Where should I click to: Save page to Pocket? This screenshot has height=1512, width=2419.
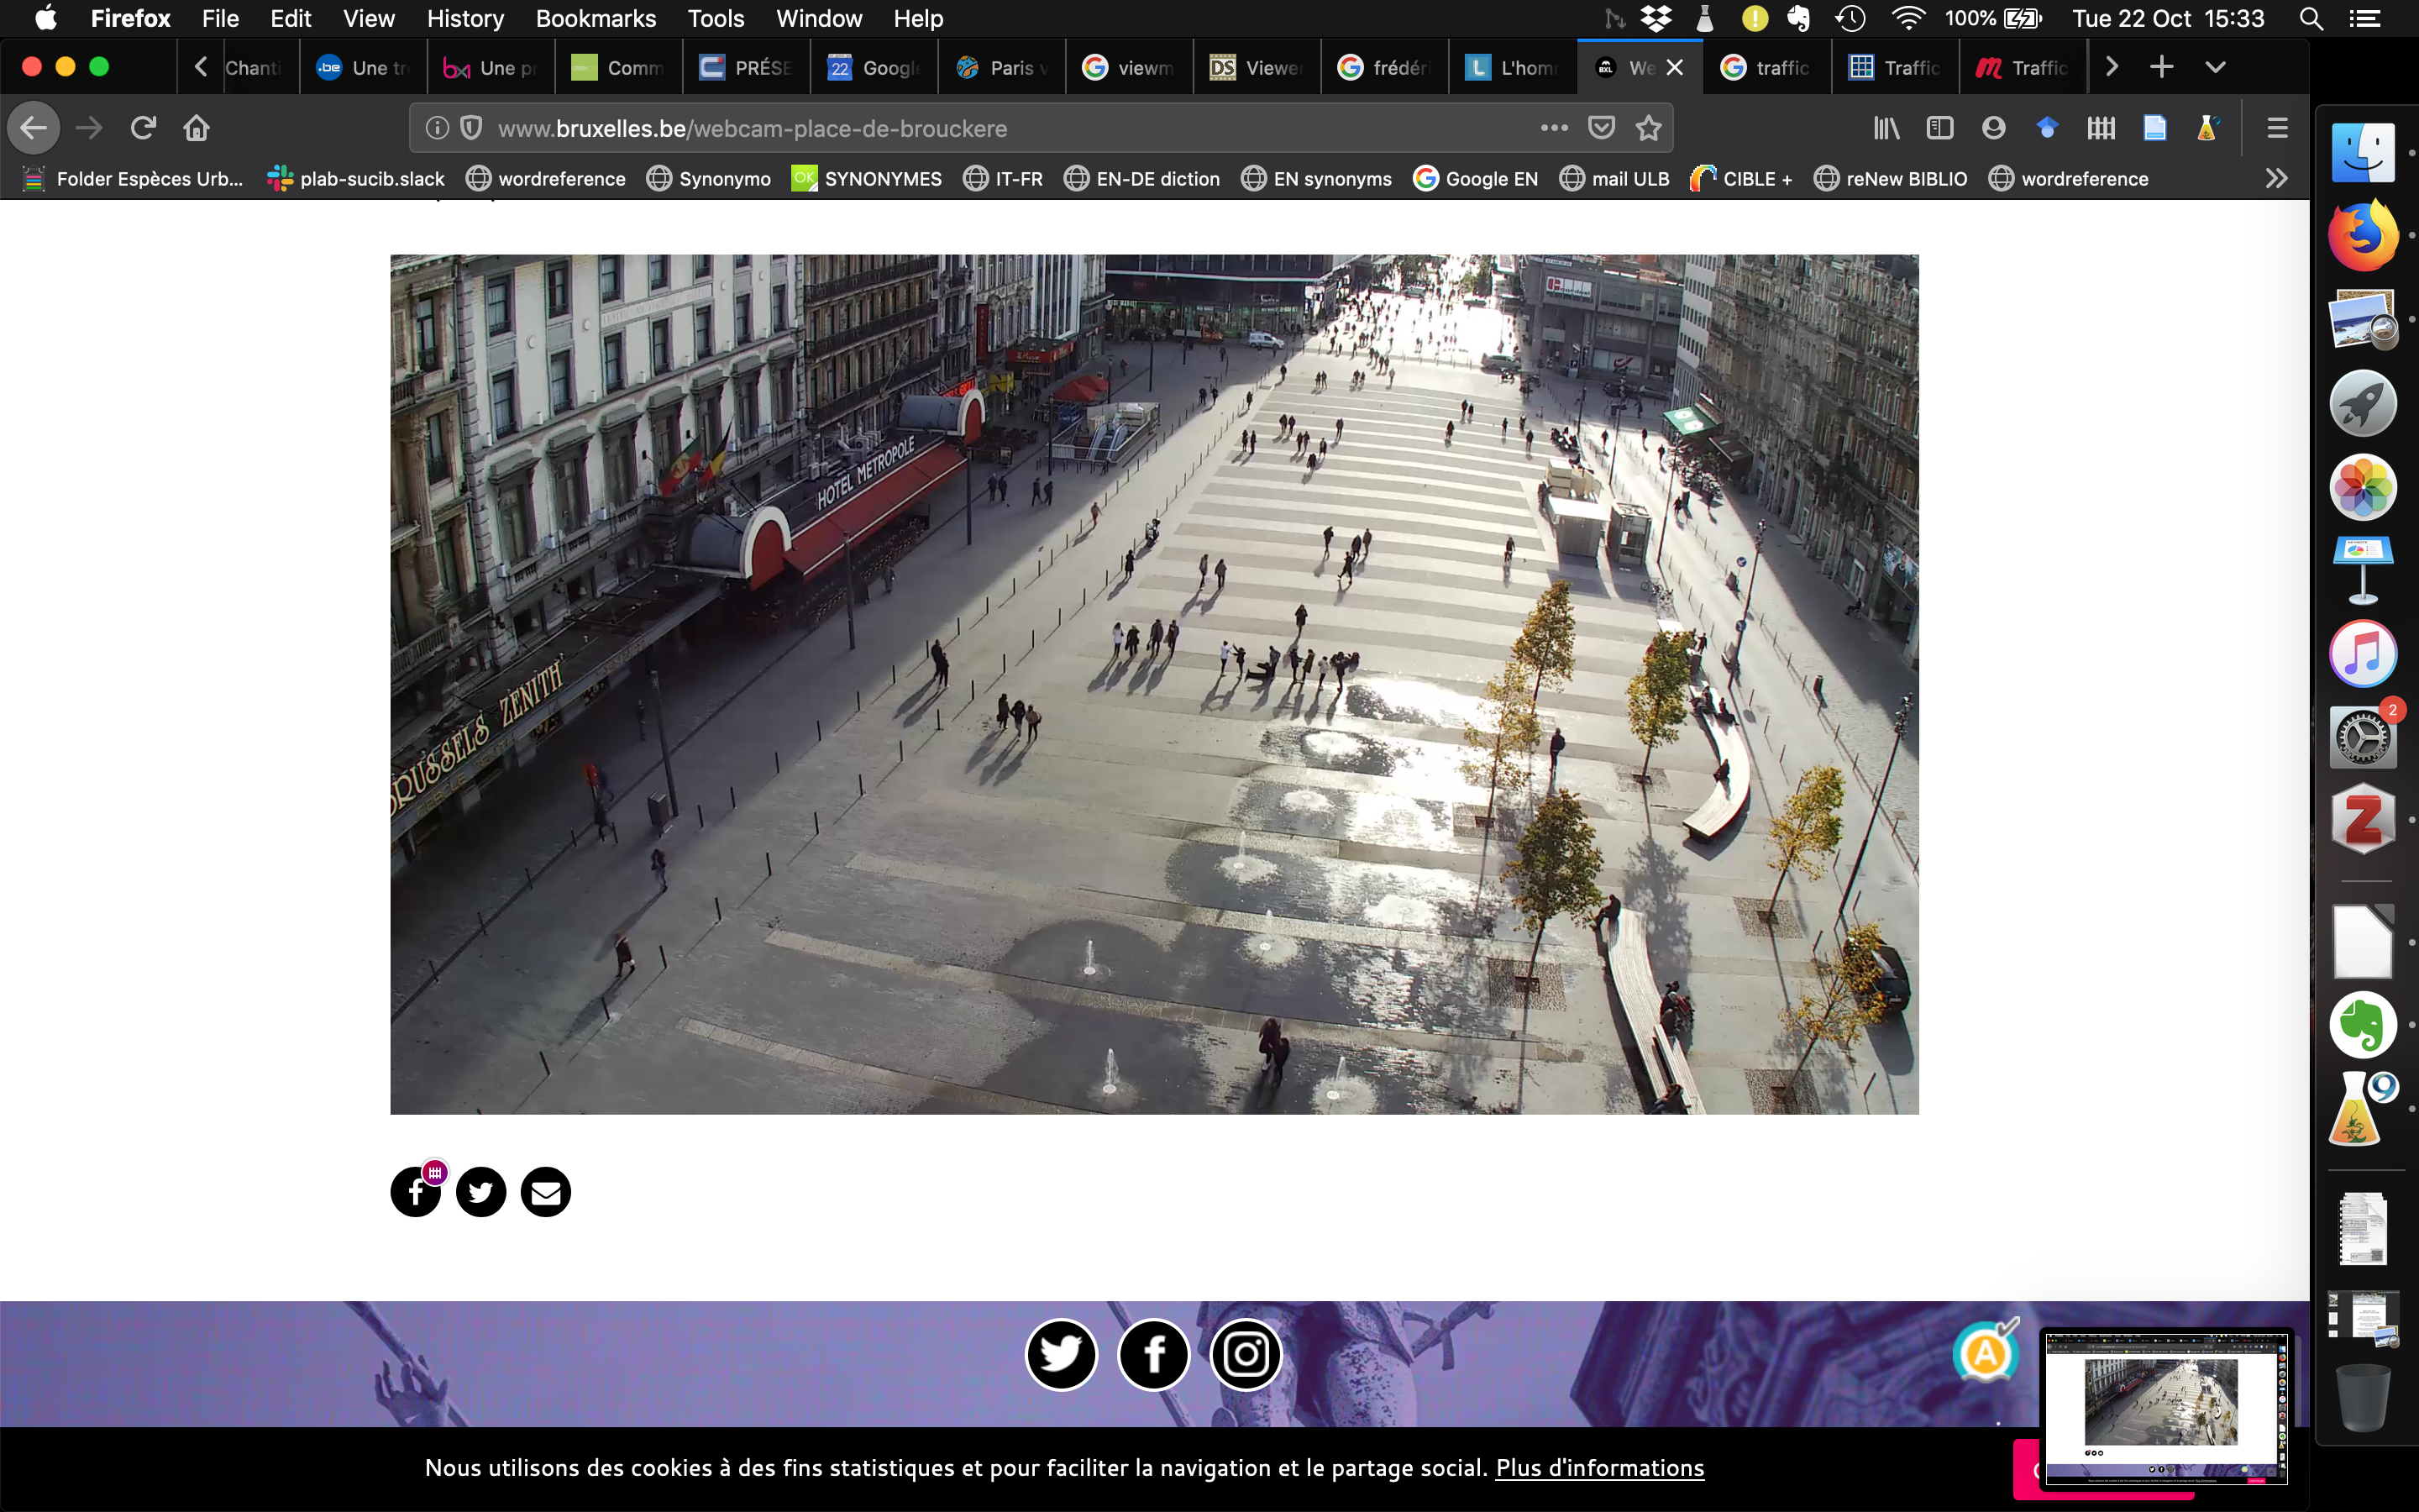(x=1602, y=128)
